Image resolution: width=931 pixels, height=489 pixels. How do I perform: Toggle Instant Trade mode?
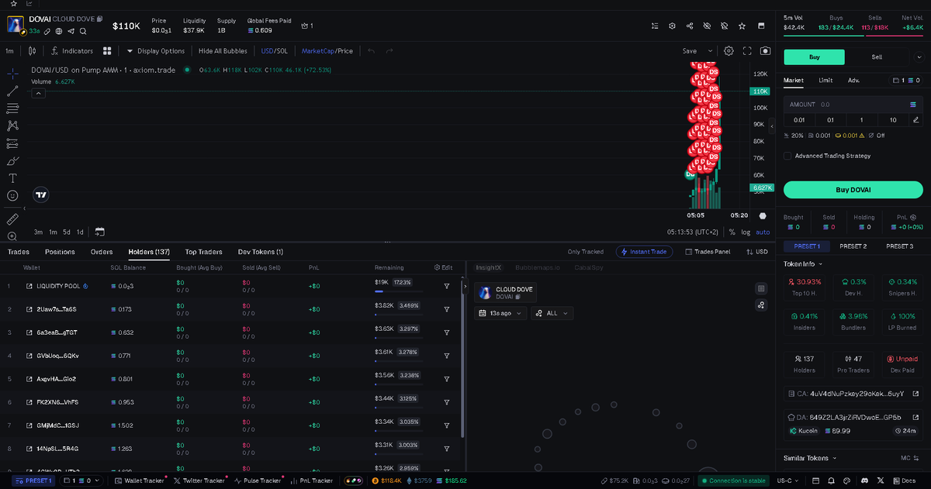pyautogui.click(x=644, y=252)
